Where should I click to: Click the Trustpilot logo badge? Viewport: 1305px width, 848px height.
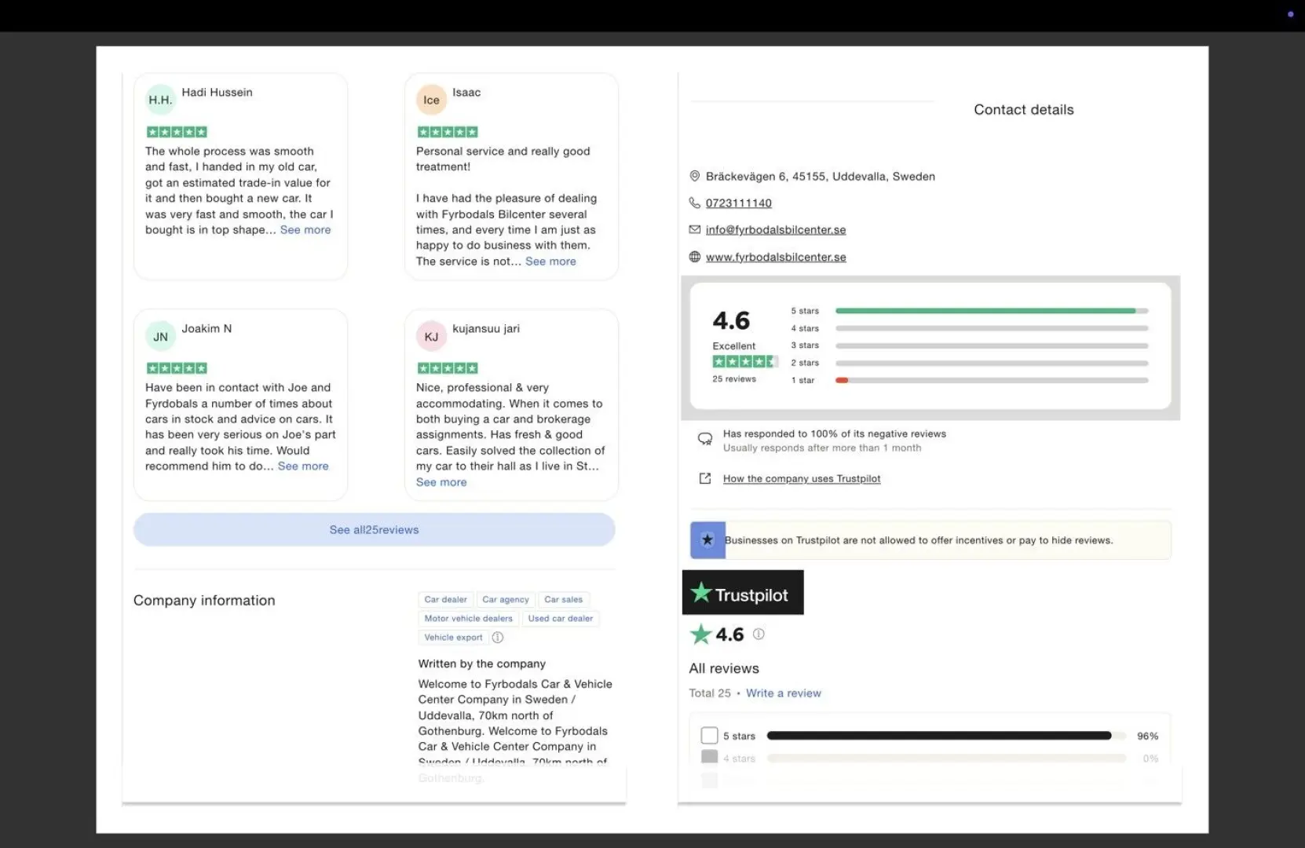743,593
